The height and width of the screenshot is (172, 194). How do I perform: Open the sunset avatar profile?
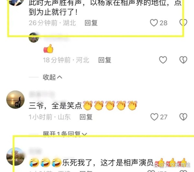(16, 100)
